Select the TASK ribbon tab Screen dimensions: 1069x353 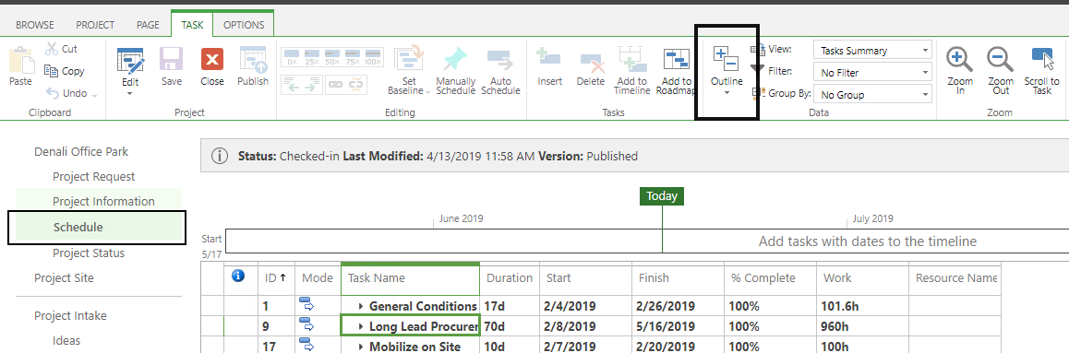click(192, 25)
